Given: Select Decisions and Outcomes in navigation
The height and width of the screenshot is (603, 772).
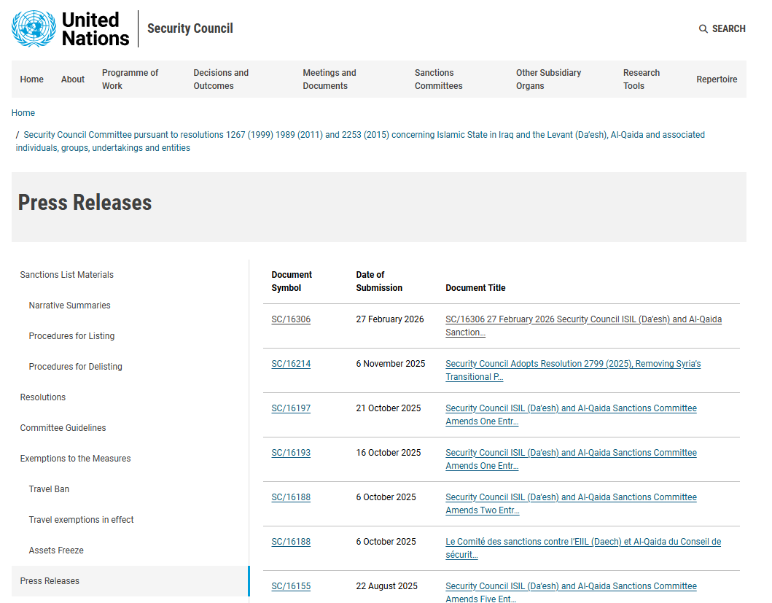Looking at the screenshot, I should [x=221, y=79].
